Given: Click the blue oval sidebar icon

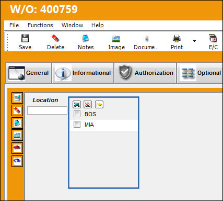Looking at the screenshot, I should (x=17, y=161).
